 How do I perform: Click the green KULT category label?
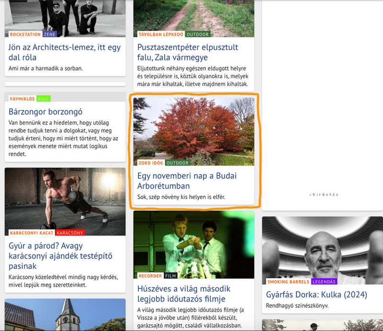pos(44,99)
